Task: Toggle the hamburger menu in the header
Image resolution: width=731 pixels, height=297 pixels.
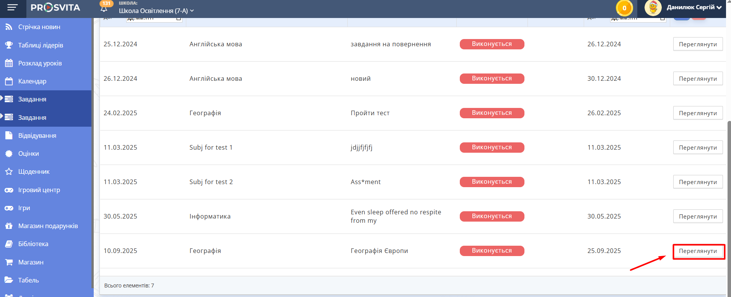Action: 12,8
